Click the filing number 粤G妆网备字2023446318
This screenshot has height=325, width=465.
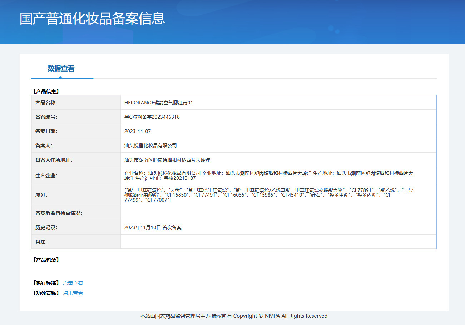152,117
